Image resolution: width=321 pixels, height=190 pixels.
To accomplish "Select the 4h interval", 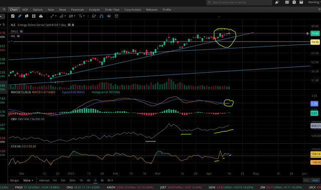I will click(x=88, y=180).
